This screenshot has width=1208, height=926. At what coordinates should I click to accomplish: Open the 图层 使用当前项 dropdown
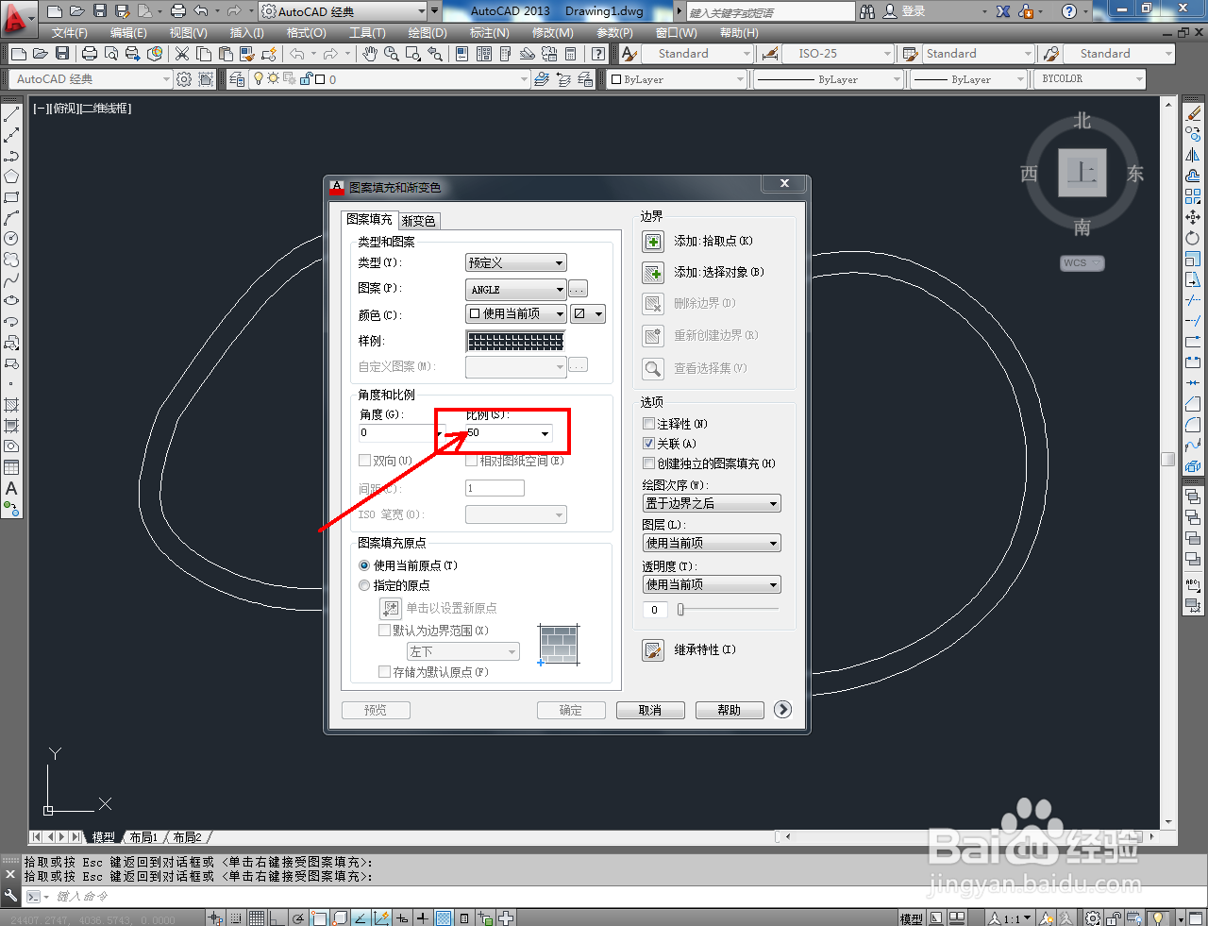[712, 543]
